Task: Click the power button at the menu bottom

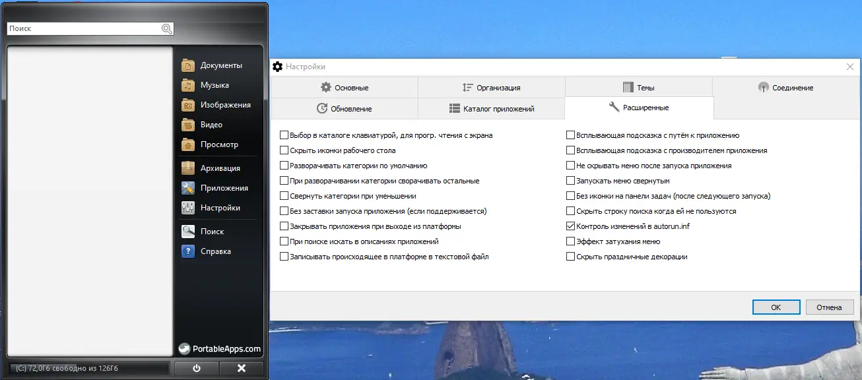Action: [x=196, y=368]
